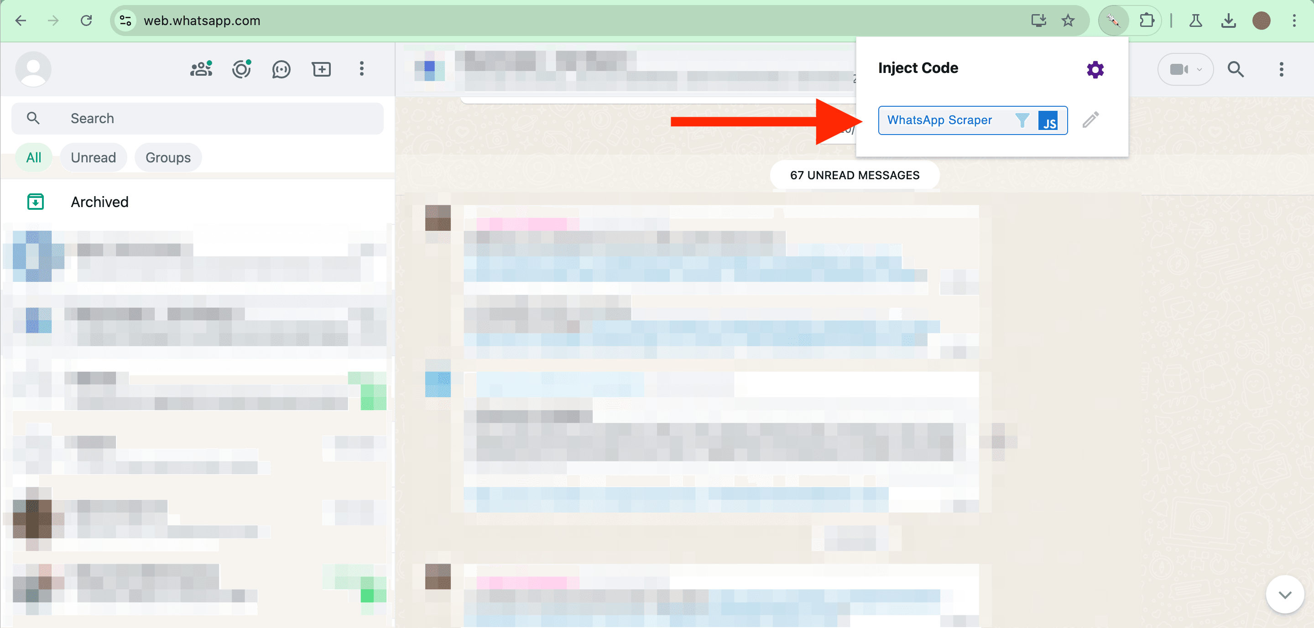Select the Unread chats filter
The width and height of the screenshot is (1314, 628).
[x=94, y=157]
